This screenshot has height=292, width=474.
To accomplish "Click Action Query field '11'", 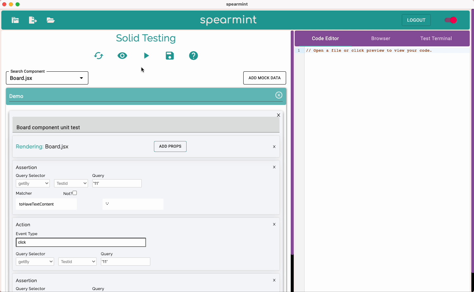I will 125,261.
